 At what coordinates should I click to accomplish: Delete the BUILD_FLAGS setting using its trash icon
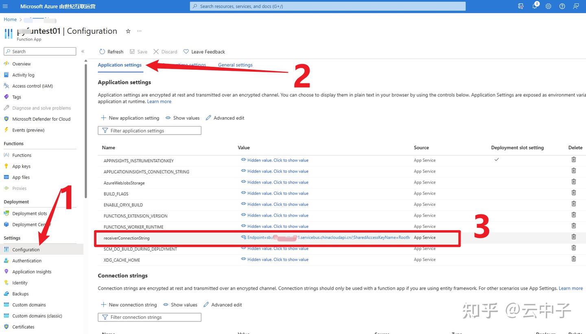[574, 192]
